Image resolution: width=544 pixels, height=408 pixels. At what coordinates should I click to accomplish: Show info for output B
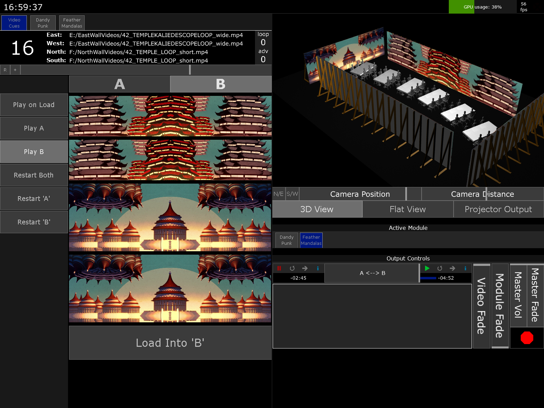(465, 268)
